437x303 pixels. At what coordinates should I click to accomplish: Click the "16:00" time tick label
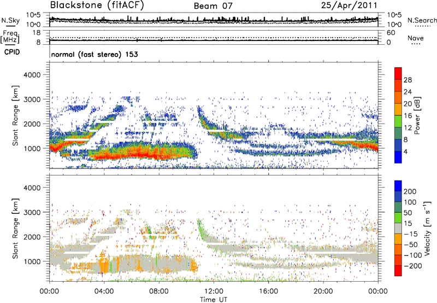coord(268,292)
